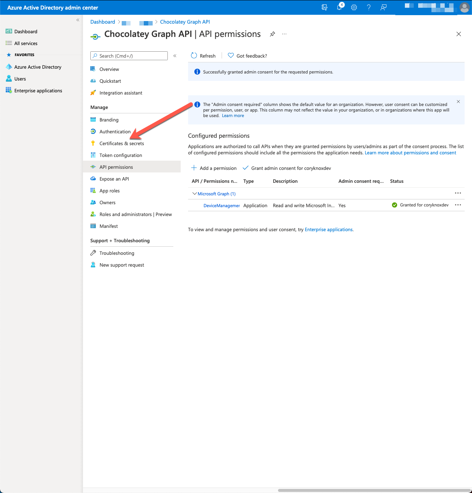
Task: Open Integration assistant
Action: 121,93
